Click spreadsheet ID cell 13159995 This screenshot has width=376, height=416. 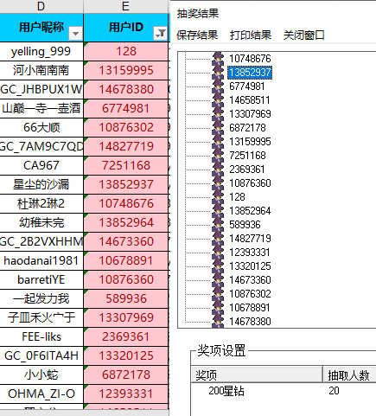pyautogui.click(x=126, y=70)
